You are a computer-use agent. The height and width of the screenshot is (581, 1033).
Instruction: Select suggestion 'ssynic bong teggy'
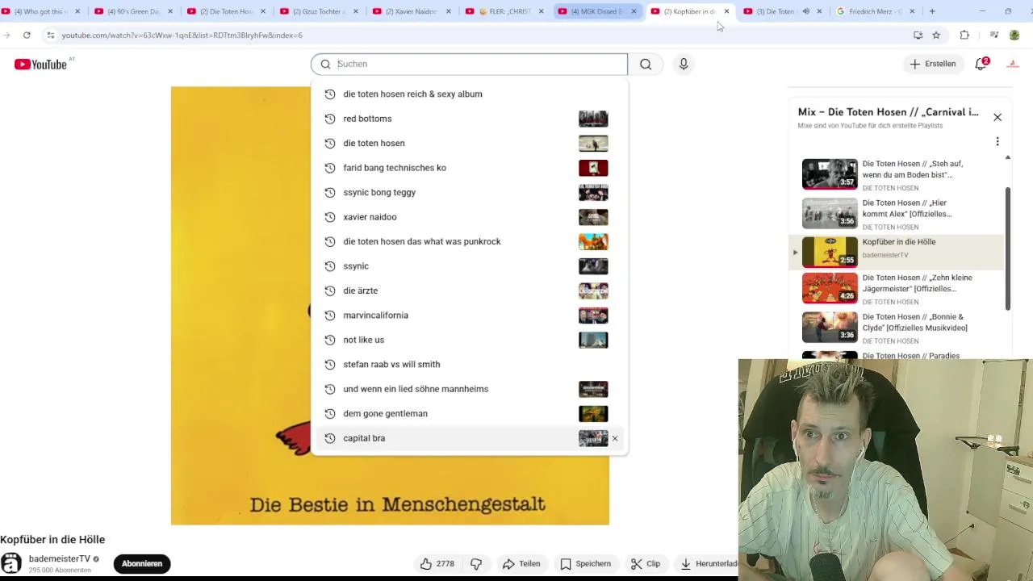[x=469, y=192]
